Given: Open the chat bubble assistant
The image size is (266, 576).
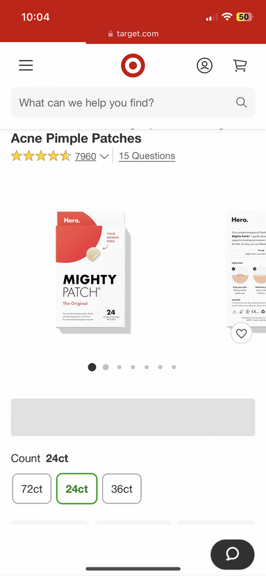Looking at the screenshot, I should (x=233, y=554).
